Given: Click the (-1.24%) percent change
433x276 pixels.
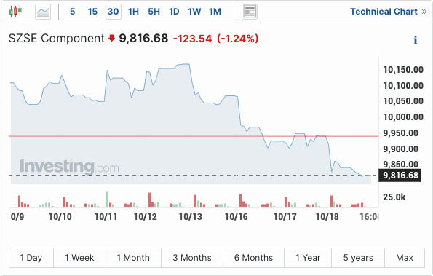Looking at the screenshot, I should [x=238, y=39].
